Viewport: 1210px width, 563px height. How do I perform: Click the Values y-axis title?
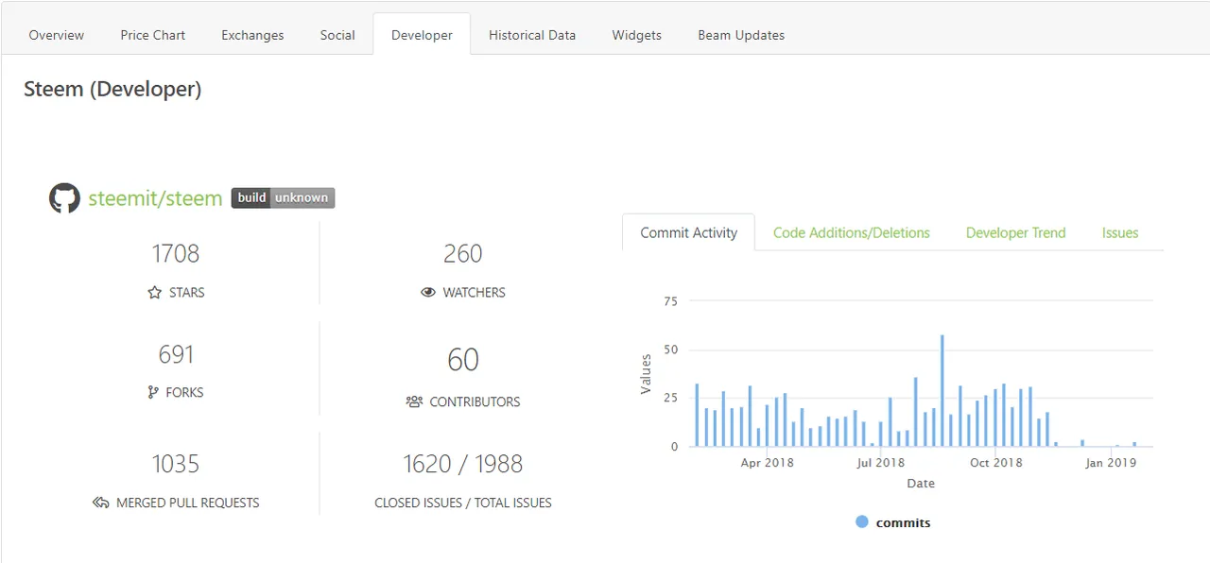647,374
